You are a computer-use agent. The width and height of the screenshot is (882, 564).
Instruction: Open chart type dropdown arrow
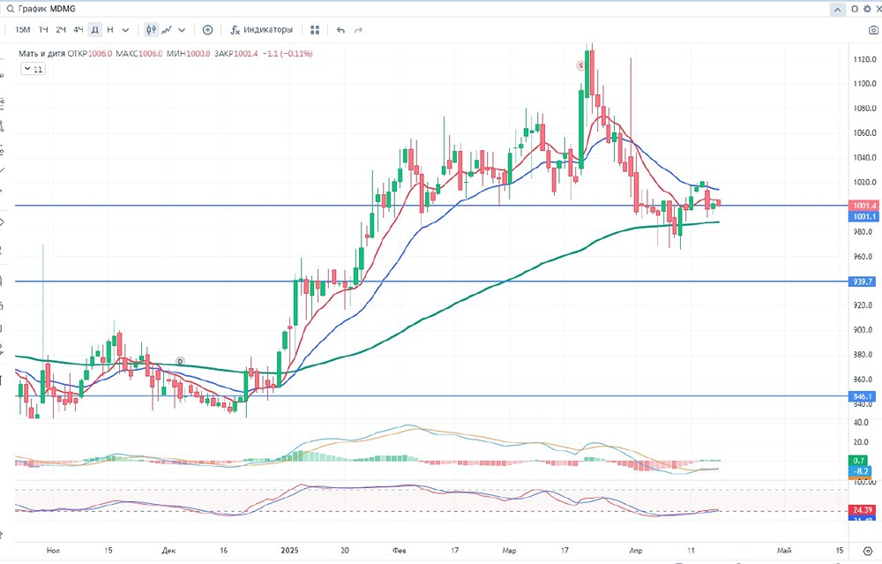point(182,30)
